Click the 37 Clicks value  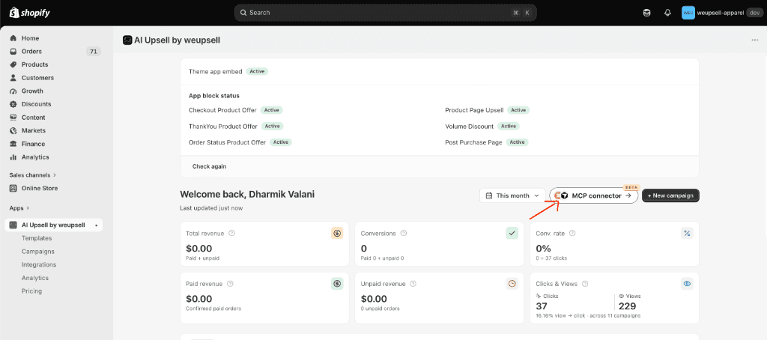click(542, 306)
